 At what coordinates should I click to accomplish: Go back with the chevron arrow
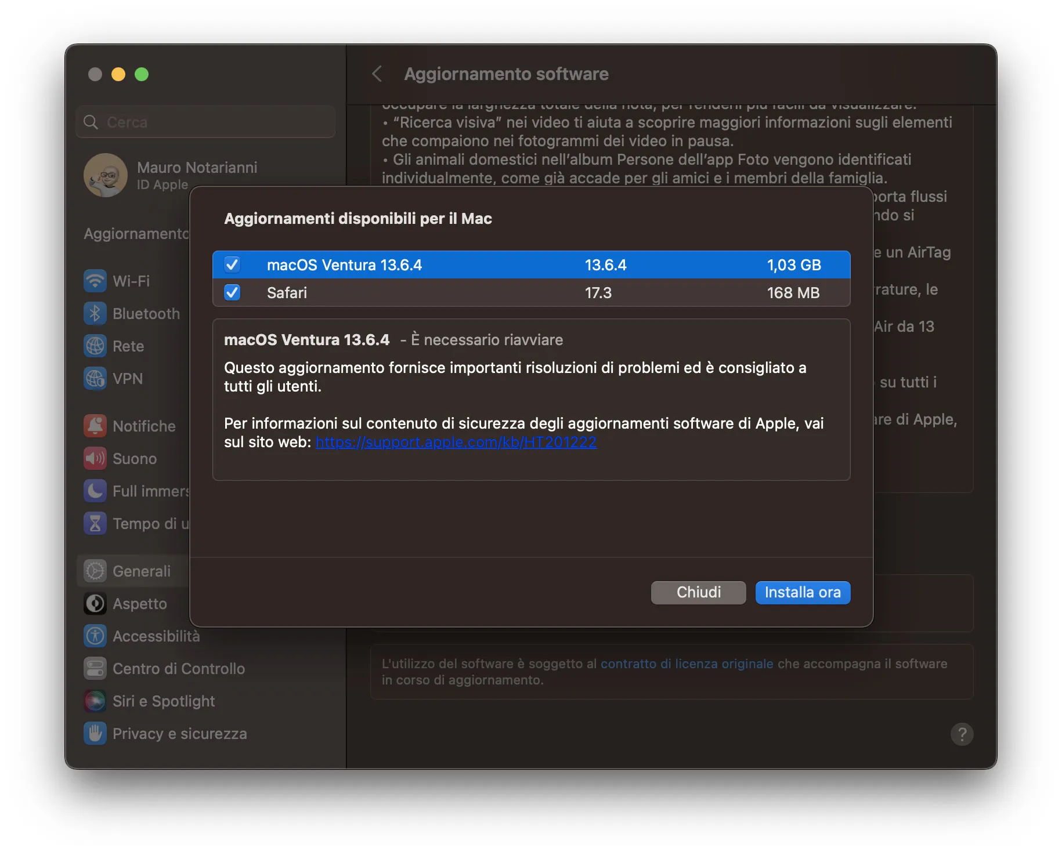(x=377, y=74)
